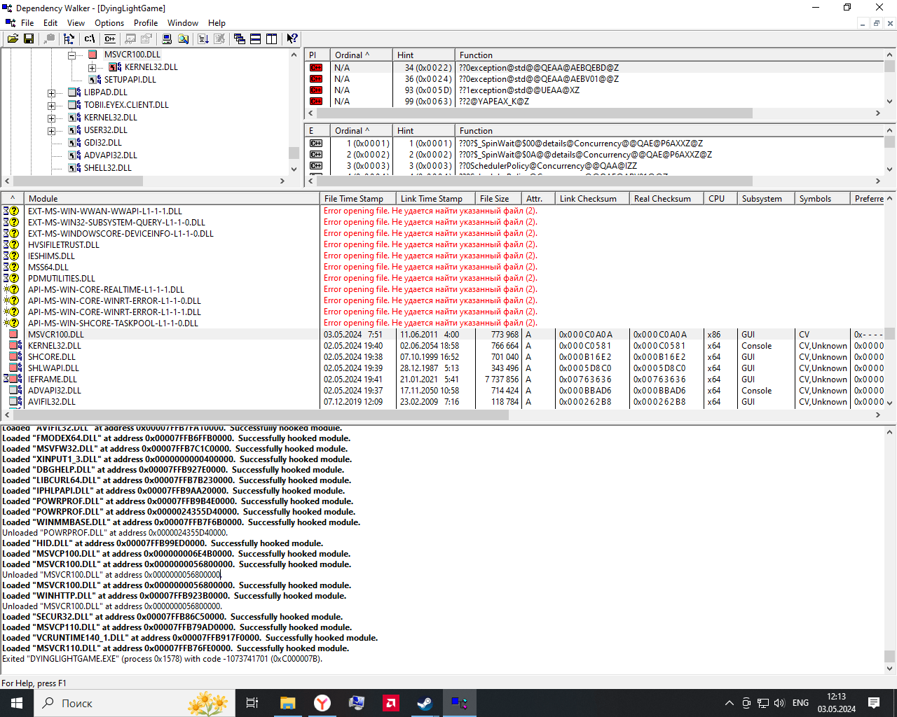Open Yandex Browser from the taskbar
This screenshot has height=717, width=897.
[x=322, y=703]
